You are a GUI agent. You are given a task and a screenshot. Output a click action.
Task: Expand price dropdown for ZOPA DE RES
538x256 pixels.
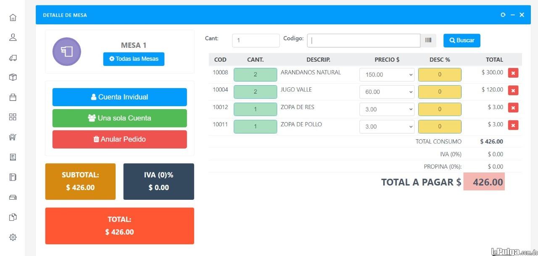(x=387, y=110)
